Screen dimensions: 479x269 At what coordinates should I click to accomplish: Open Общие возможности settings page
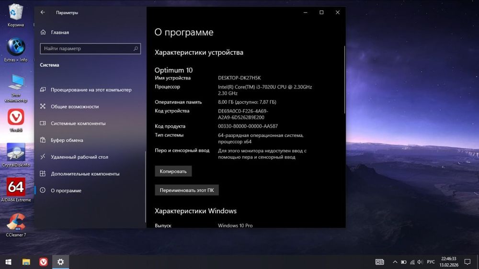[x=91, y=107]
